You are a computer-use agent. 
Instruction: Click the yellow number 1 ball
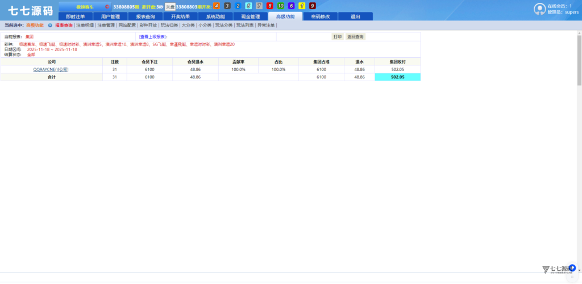coord(302,6)
